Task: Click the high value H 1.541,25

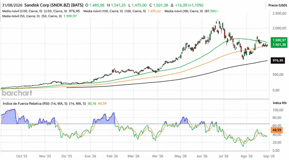Action: (116, 5)
